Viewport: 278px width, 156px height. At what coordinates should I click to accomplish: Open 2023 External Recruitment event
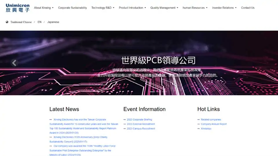pyautogui.click(x=141, y=124)
